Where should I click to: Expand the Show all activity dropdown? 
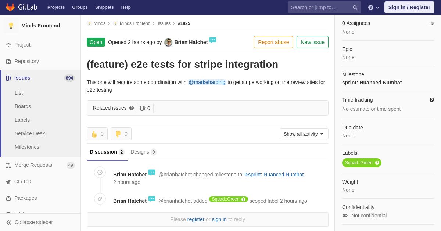coord(304,134)
